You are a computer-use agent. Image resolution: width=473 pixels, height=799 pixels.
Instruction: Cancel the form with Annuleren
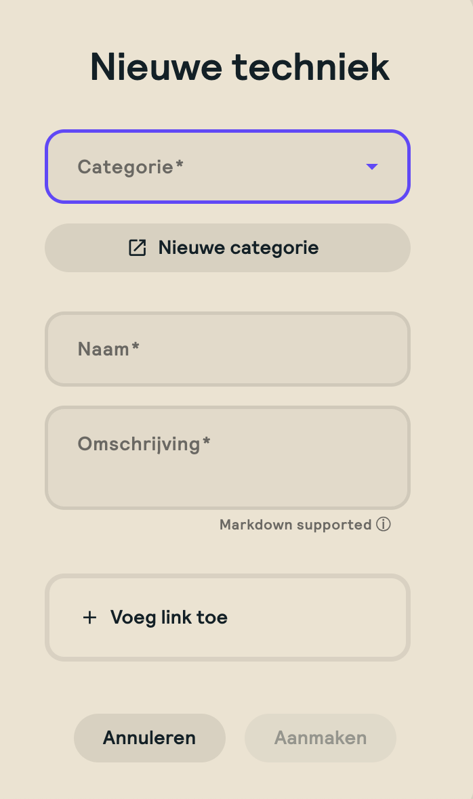click(149, 738)
